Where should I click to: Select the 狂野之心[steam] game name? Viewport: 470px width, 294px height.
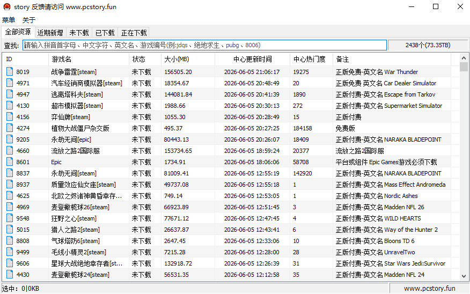click(x=74, y=218)
